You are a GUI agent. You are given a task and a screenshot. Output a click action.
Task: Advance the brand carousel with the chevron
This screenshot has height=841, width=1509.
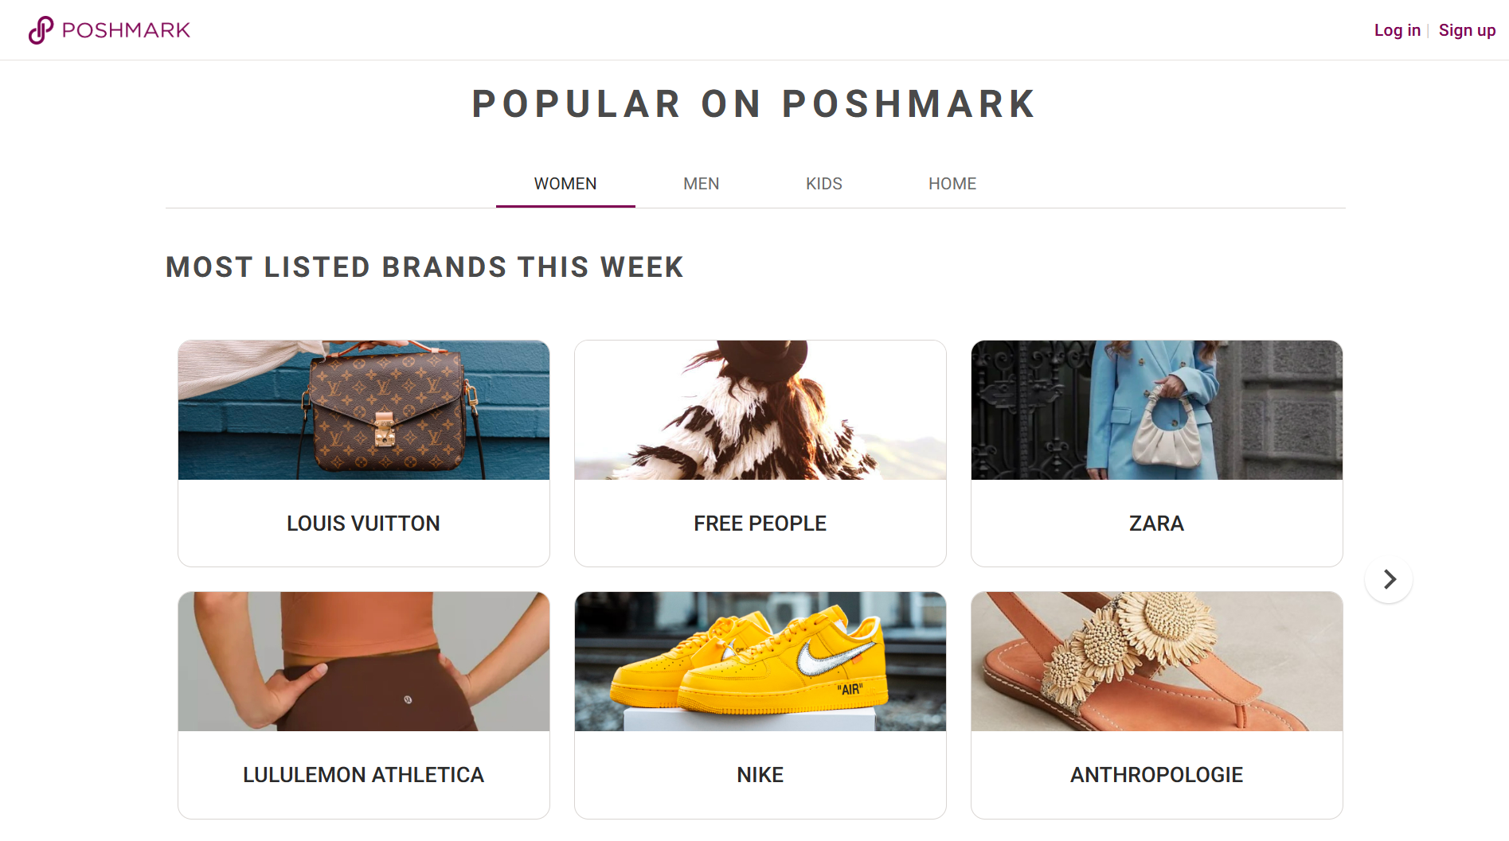[x=1389, y=580]
